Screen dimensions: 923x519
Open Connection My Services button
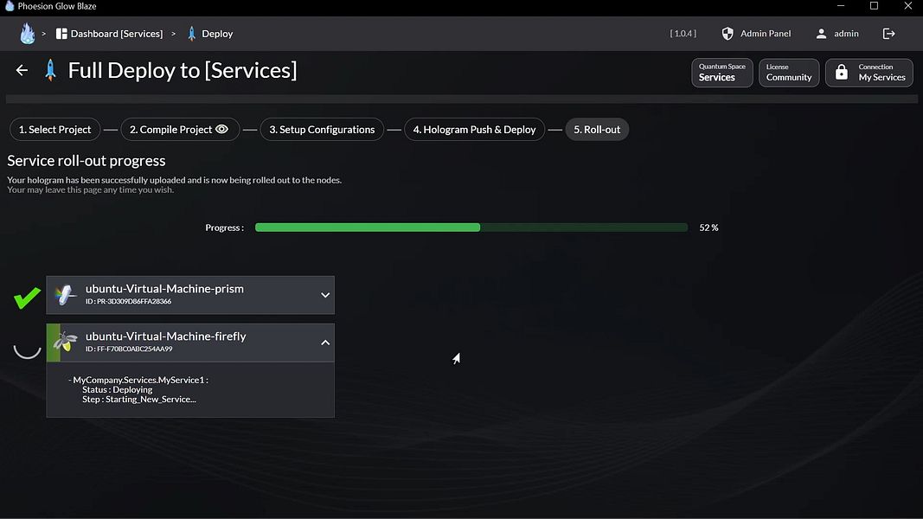click(869, 73)
